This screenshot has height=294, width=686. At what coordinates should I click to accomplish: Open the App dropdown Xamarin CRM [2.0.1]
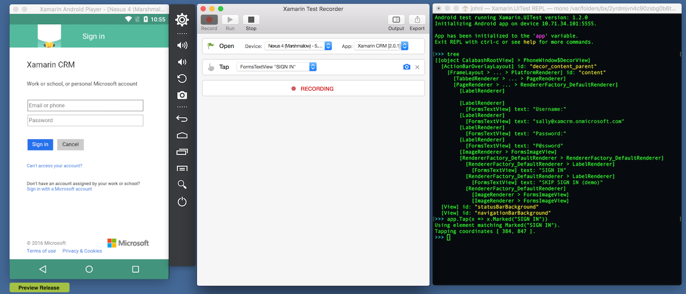(x=381, y=46)
